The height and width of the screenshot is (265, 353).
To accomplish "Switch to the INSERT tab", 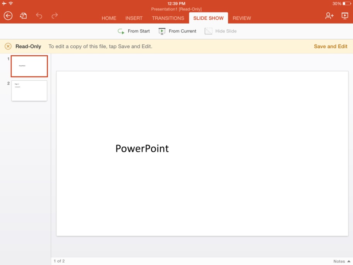I will point(134,18).
